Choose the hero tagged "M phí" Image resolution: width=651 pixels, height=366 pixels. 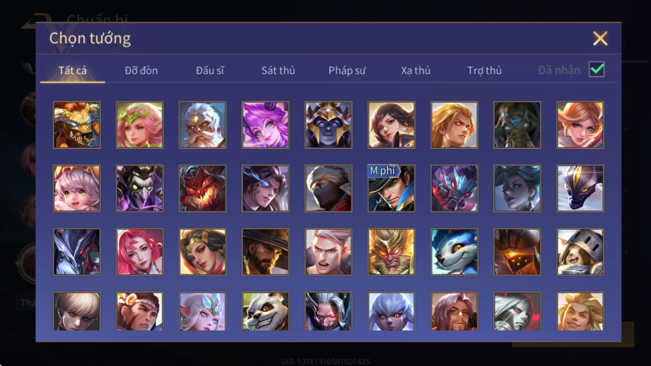click(392, 188)
